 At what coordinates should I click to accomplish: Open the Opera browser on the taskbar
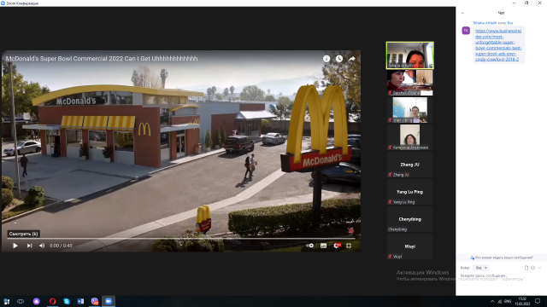(x=52, y=301)
